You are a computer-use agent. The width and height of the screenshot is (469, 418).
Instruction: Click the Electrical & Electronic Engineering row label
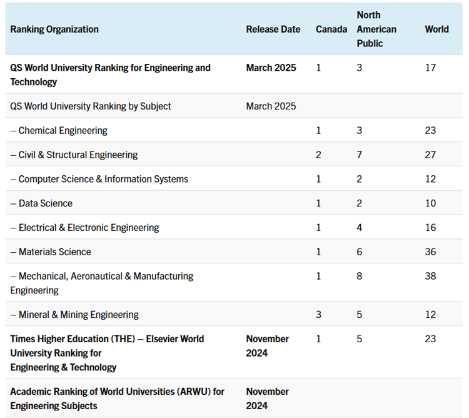84,228
